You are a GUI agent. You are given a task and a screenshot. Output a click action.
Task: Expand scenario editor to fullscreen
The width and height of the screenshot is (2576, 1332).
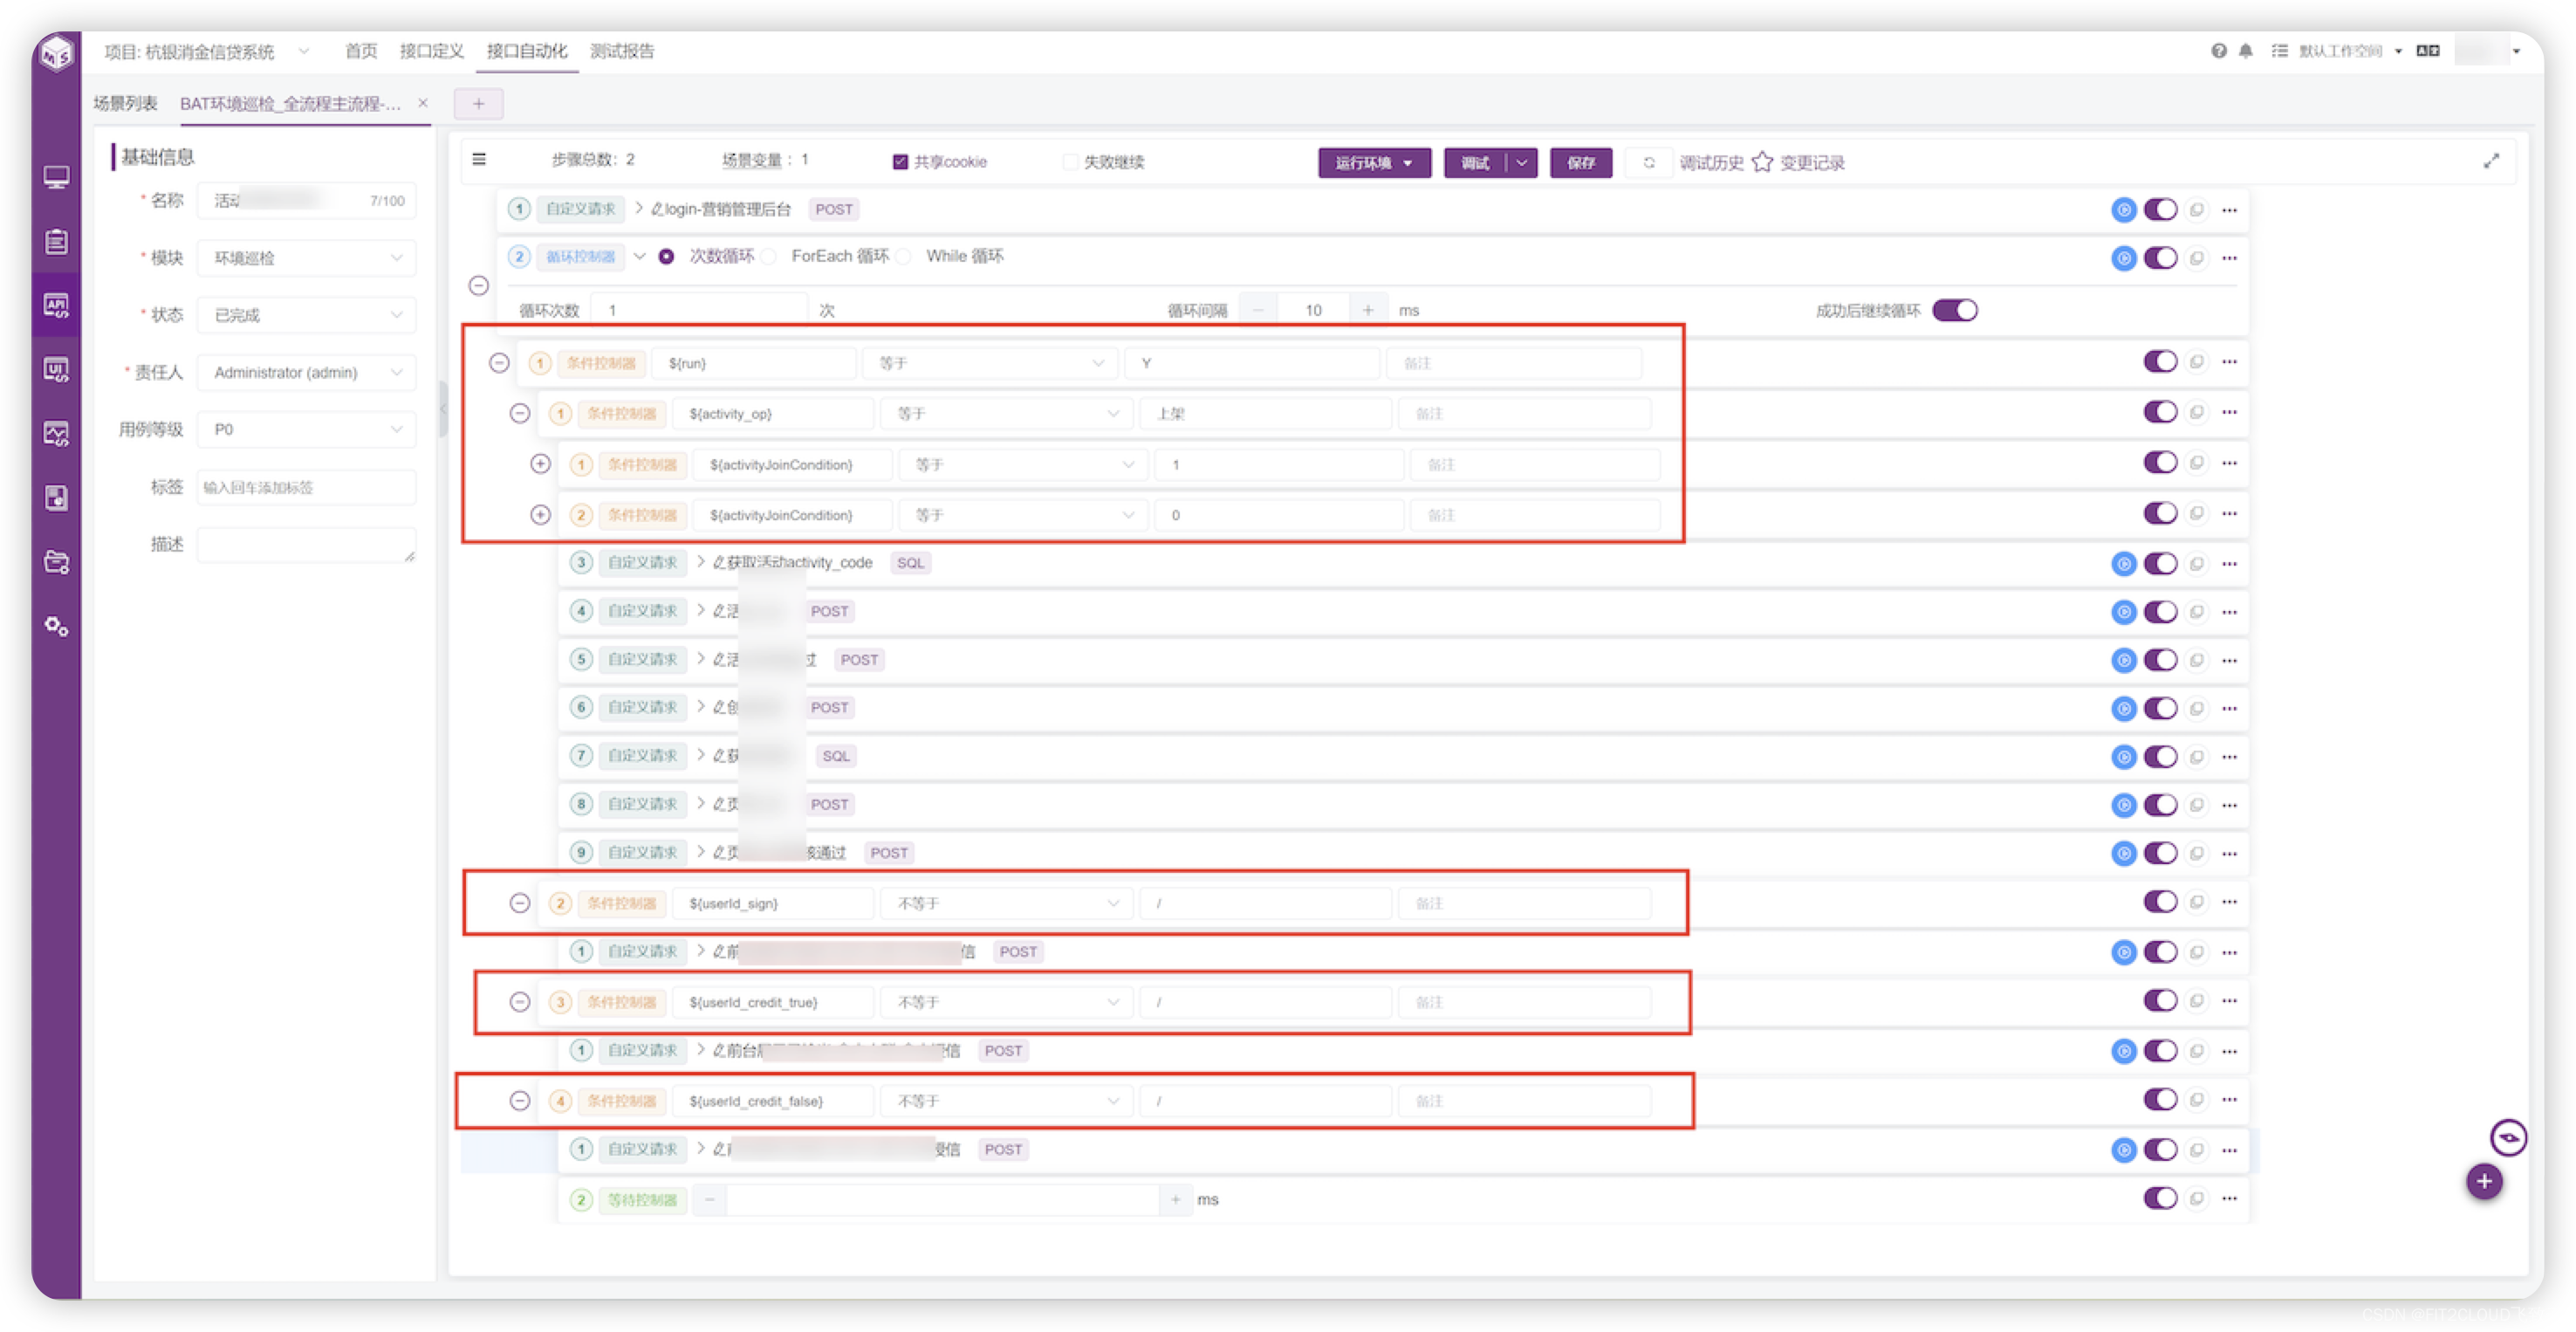coord(2490,161)
